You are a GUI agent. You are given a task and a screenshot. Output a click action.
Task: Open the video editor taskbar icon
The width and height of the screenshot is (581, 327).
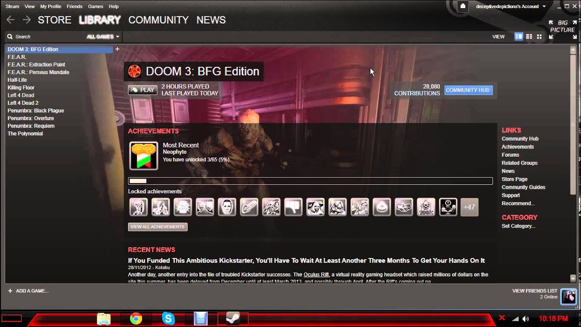point(201,319)
